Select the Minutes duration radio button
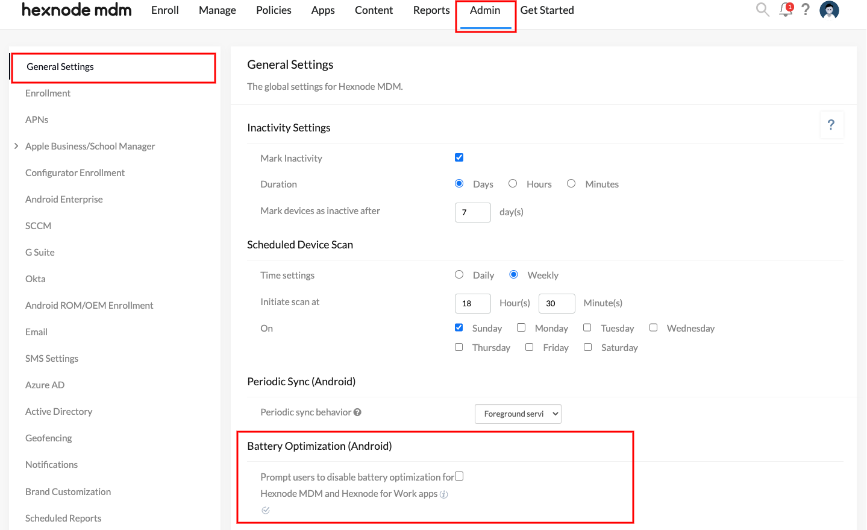The width and height of the screenshot is (867, 530). (x=571, y=183)
